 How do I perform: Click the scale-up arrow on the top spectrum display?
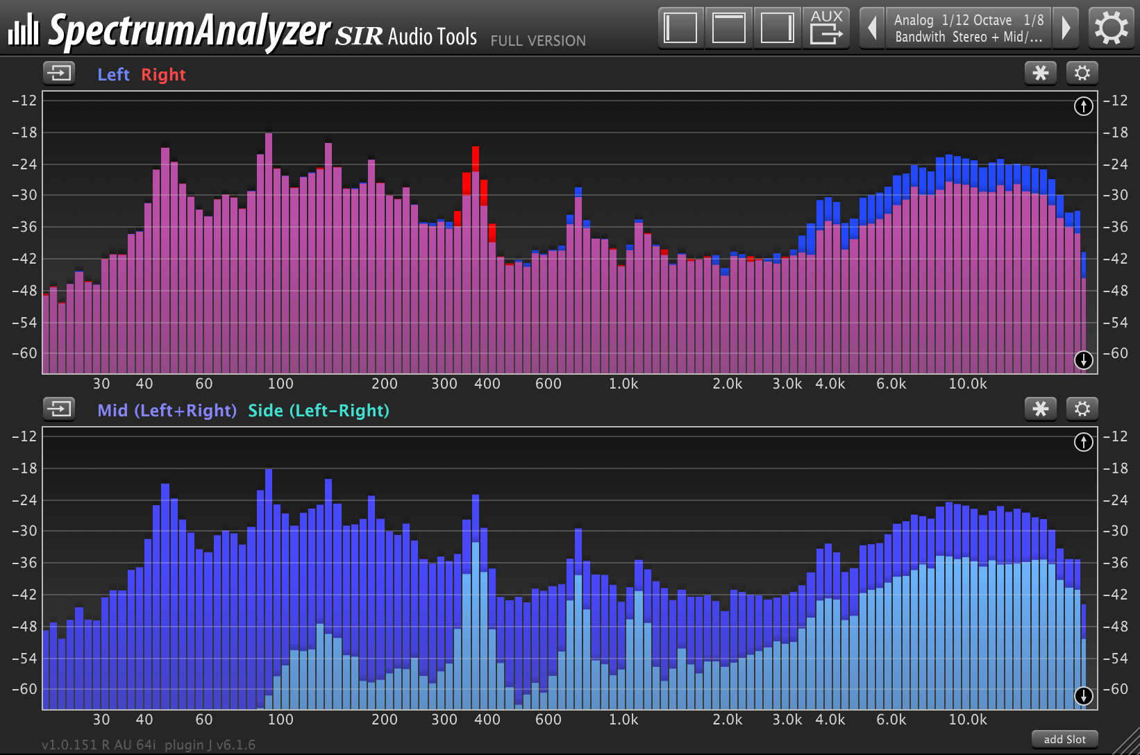pos(1082,106)
